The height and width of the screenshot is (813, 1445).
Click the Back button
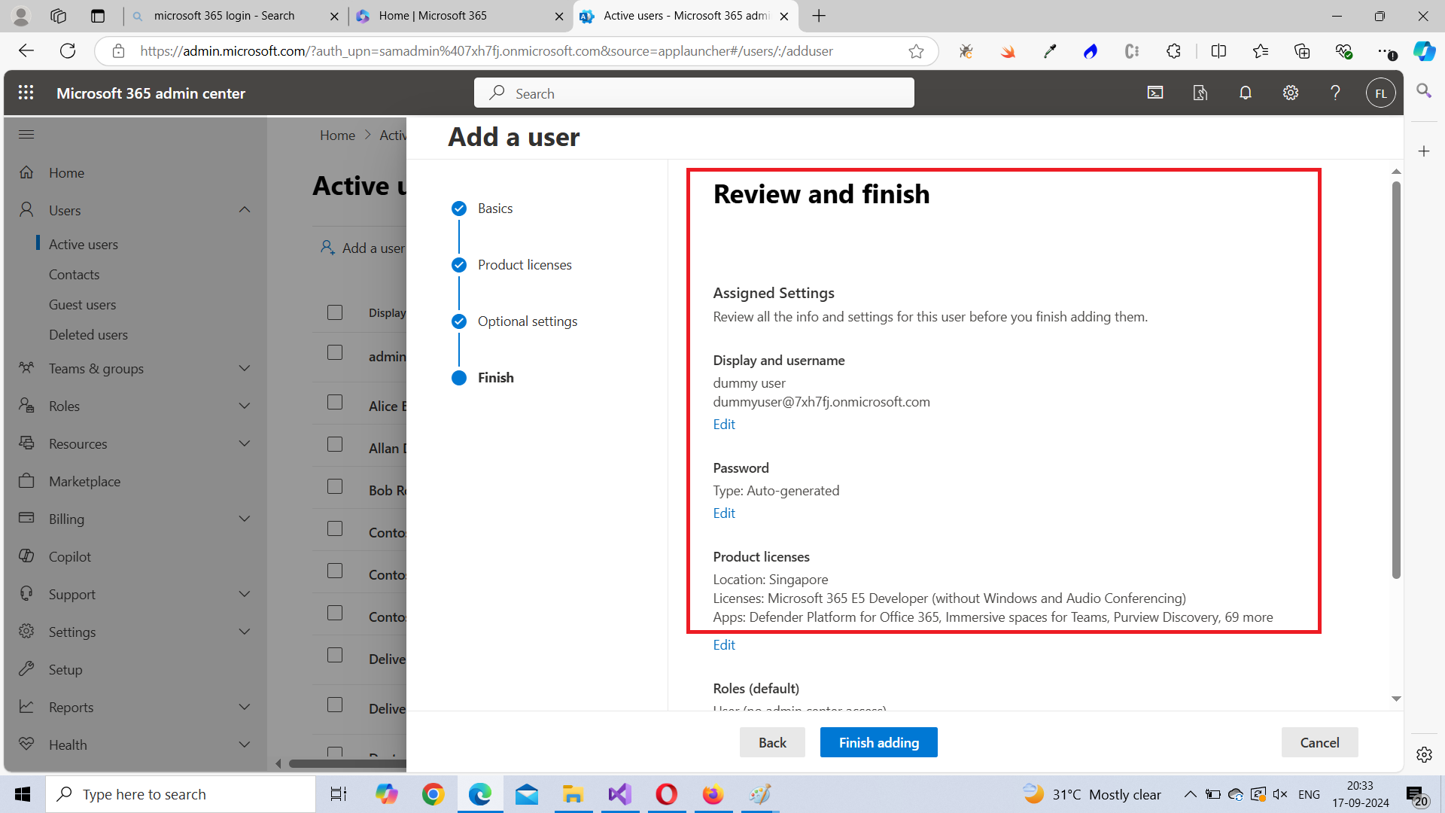click(x=772, y=742)
